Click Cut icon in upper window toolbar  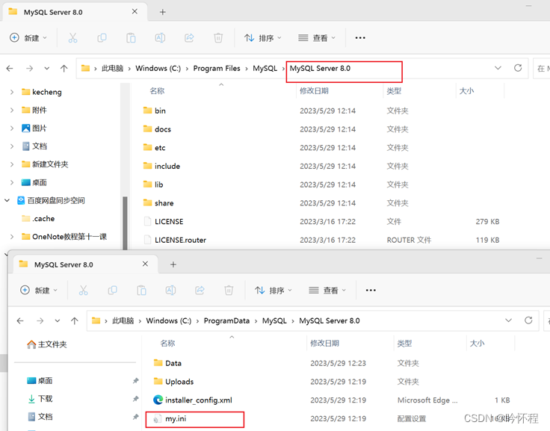(72, 38)
